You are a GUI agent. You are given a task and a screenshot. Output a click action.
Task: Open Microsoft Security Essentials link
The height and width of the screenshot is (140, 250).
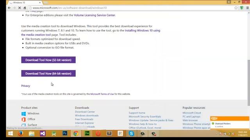pos(145,117)
